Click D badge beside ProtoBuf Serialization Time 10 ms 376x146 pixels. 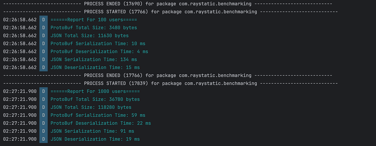pyautogui.click(x=44, y=44)
